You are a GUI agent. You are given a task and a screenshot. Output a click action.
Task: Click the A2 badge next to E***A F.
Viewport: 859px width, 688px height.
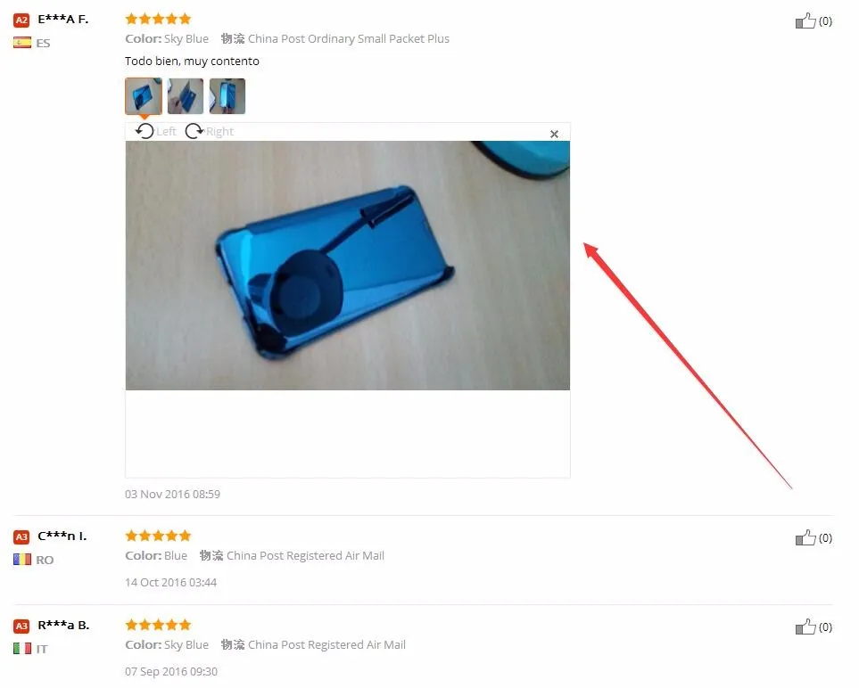tap(21, 20)
